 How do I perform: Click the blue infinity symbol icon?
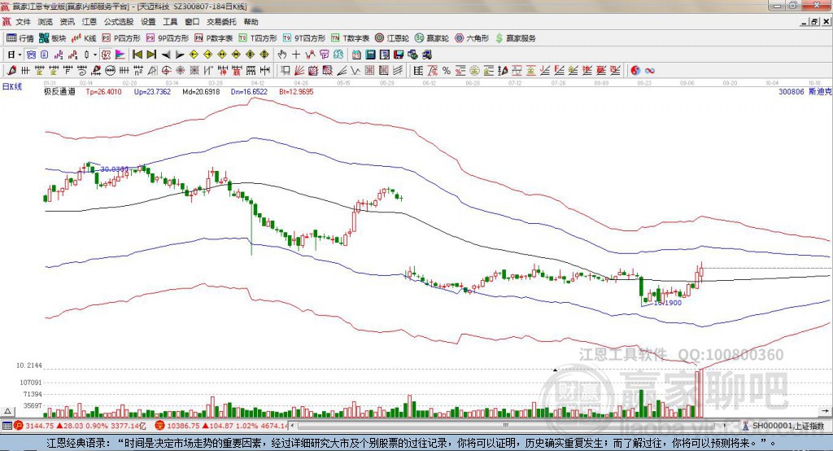click(649, 71)
